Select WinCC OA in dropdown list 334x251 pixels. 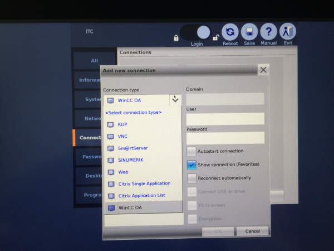(x=144, y=207)
